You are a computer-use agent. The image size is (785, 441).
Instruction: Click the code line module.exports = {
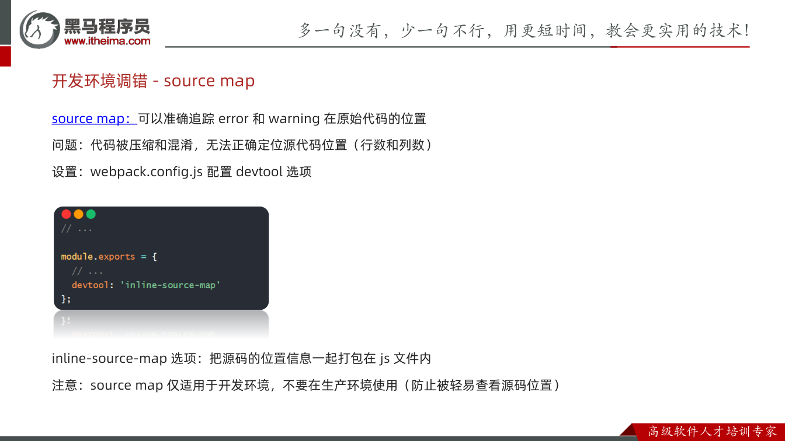109,257
